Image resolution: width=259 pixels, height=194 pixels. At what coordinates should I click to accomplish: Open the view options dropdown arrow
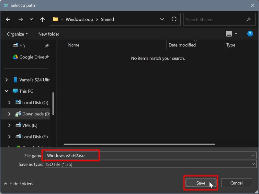[236, 34]
